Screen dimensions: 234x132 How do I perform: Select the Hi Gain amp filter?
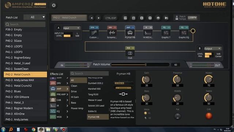tap(75, 97)
